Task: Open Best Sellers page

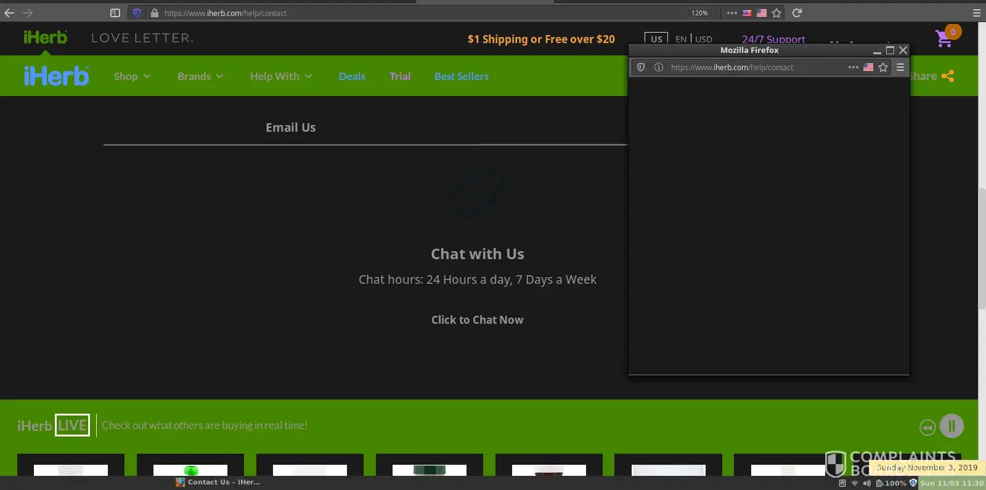Action: click(462, 76)
